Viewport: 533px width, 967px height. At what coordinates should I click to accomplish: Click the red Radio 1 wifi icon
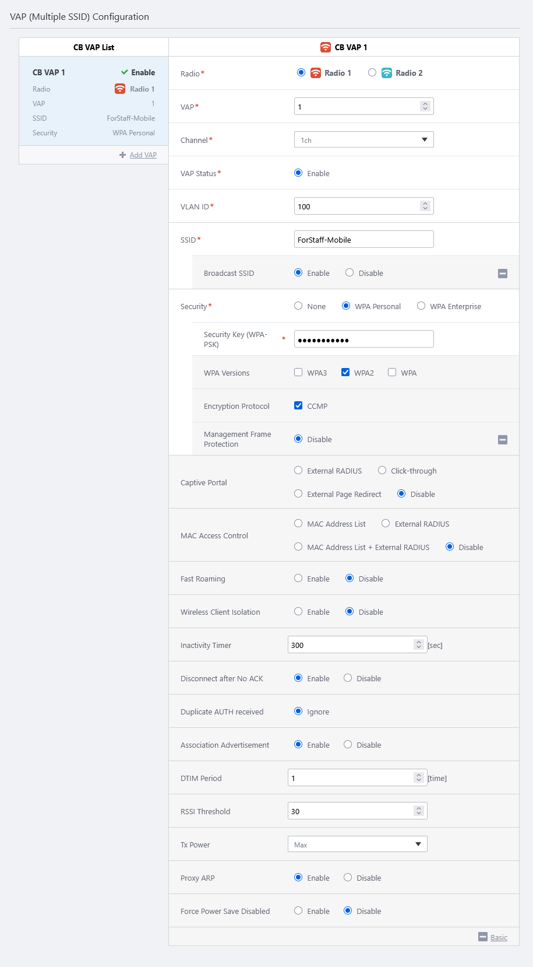coord(316,73)
